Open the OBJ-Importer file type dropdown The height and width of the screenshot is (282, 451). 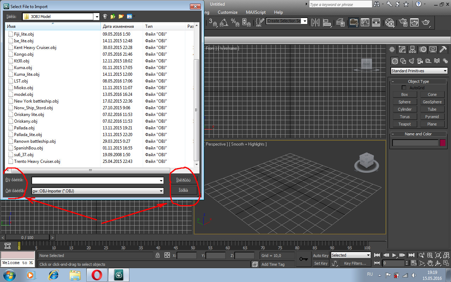pyautogui.click(x=98, y=191)
